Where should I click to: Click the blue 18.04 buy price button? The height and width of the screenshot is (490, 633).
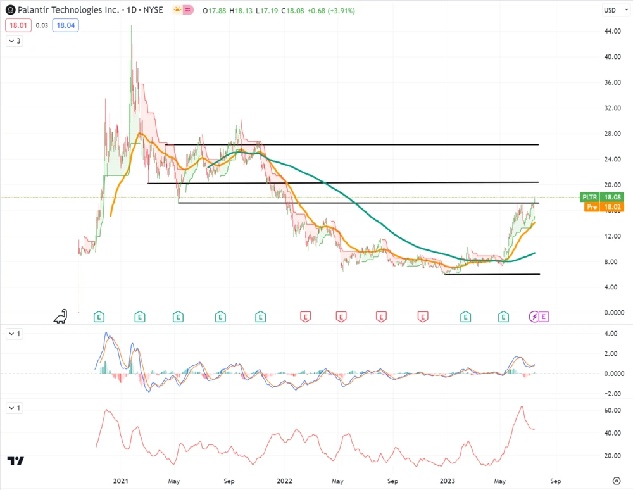[x=65, y=26]
